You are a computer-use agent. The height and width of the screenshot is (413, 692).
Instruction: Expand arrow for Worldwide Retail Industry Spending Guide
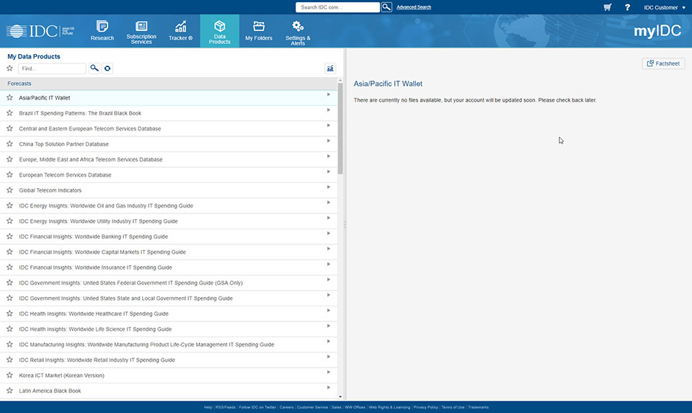point(329,357)
